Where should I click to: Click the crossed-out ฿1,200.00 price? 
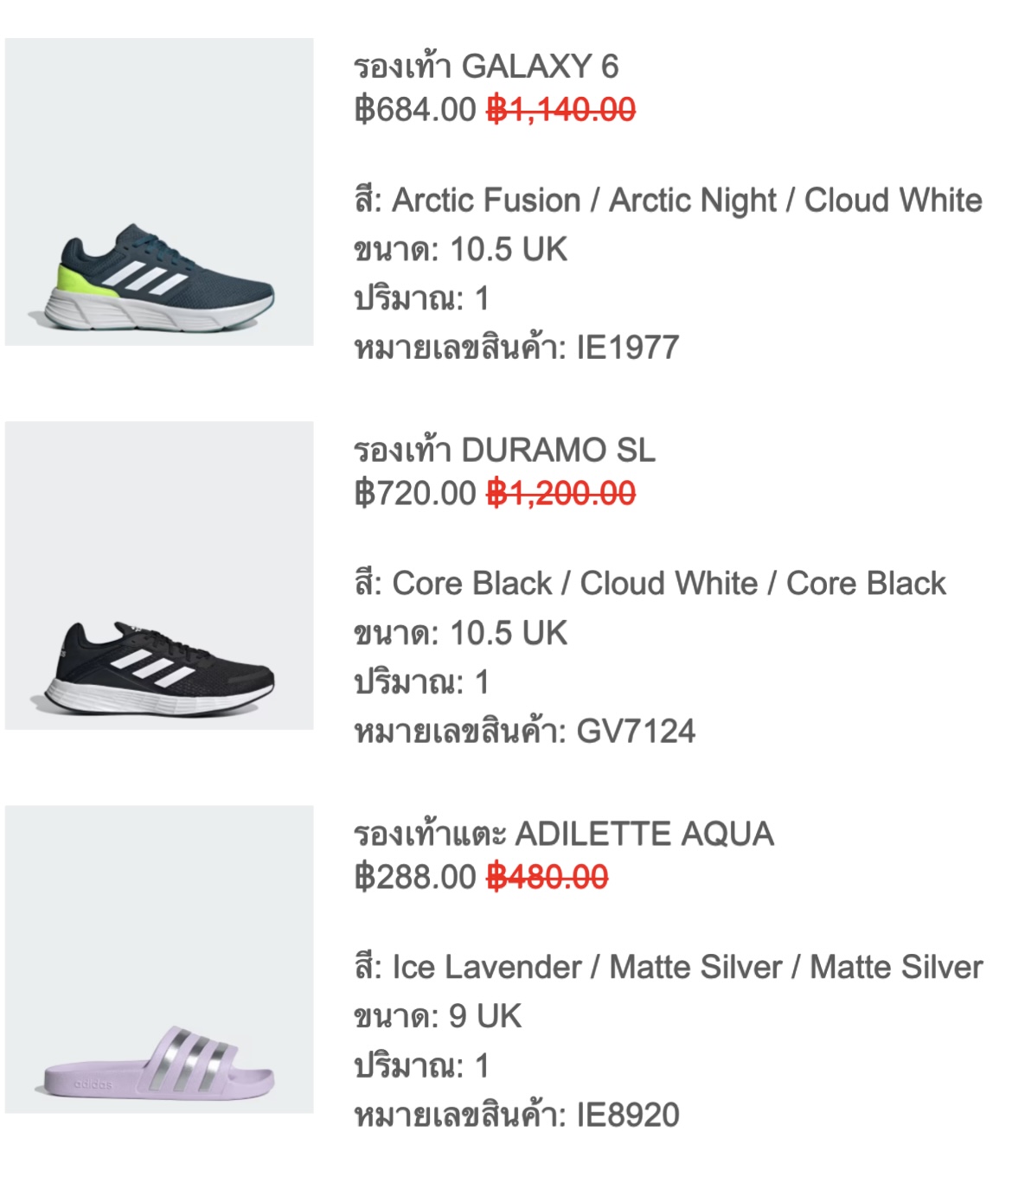click(x=561, y=494)
